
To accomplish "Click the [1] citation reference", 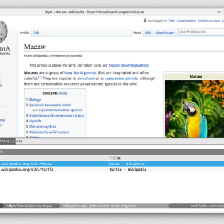I will pos(40,78).
